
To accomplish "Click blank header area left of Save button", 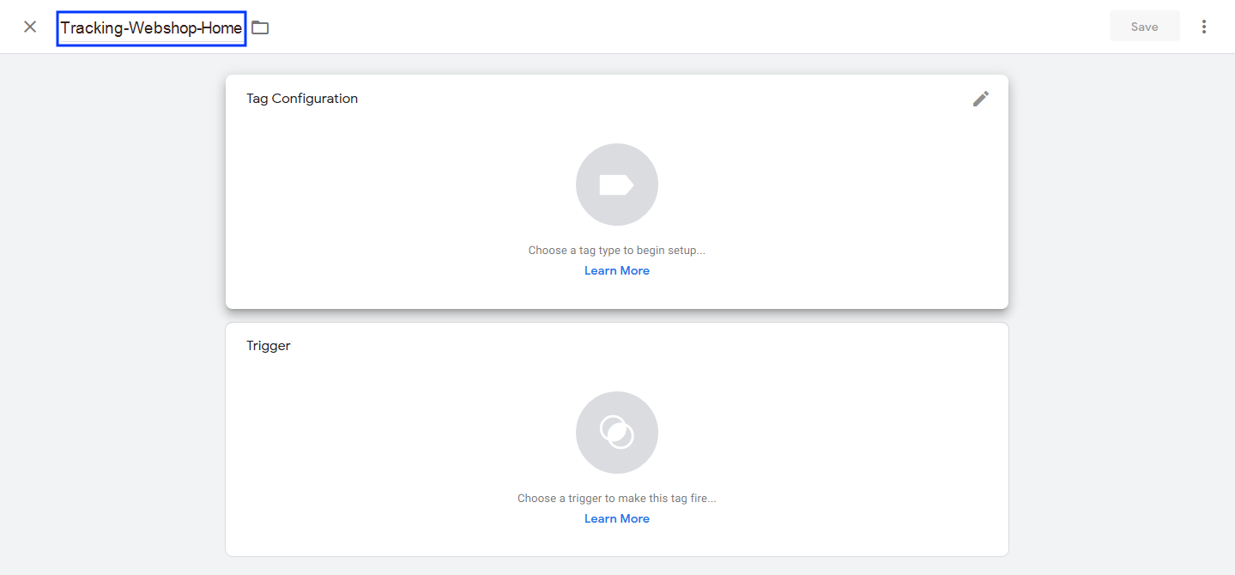I will (687, 27).
